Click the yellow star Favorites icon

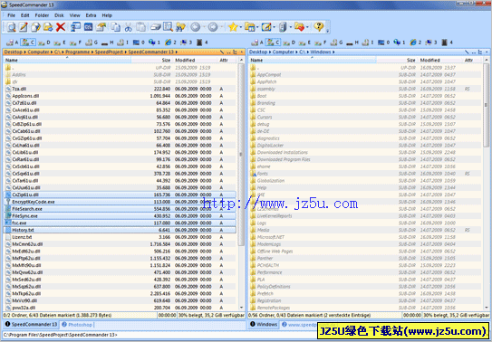(x=233, y=27)
